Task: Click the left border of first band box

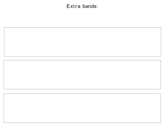Action: coord(4,42)
